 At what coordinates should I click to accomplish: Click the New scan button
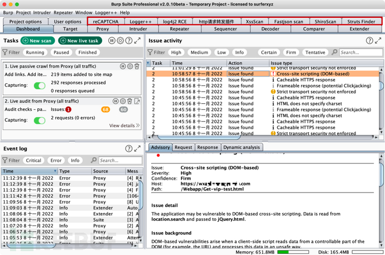[37, 41]
